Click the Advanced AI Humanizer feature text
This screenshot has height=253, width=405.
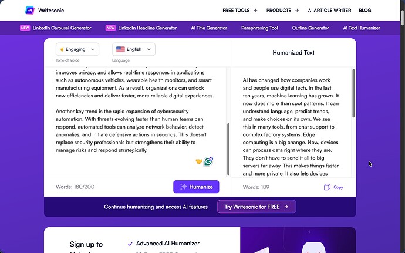(x=168, y=244)
